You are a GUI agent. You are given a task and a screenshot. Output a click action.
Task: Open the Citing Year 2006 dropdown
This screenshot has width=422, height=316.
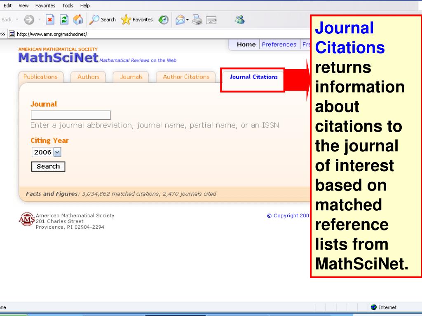coord(46,152)
